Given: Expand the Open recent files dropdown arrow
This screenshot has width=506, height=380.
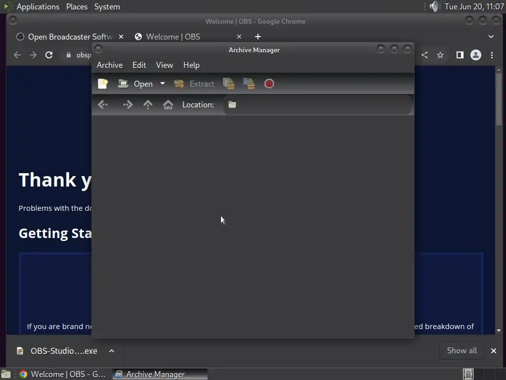Looking at the screenshot, I should tap(163, 84).
